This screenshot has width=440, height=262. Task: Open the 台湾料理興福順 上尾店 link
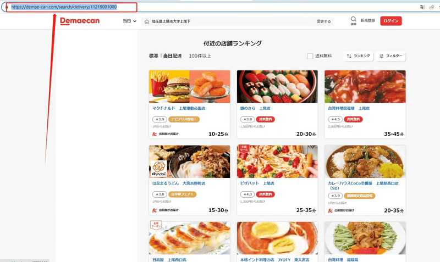click(349, 108)
